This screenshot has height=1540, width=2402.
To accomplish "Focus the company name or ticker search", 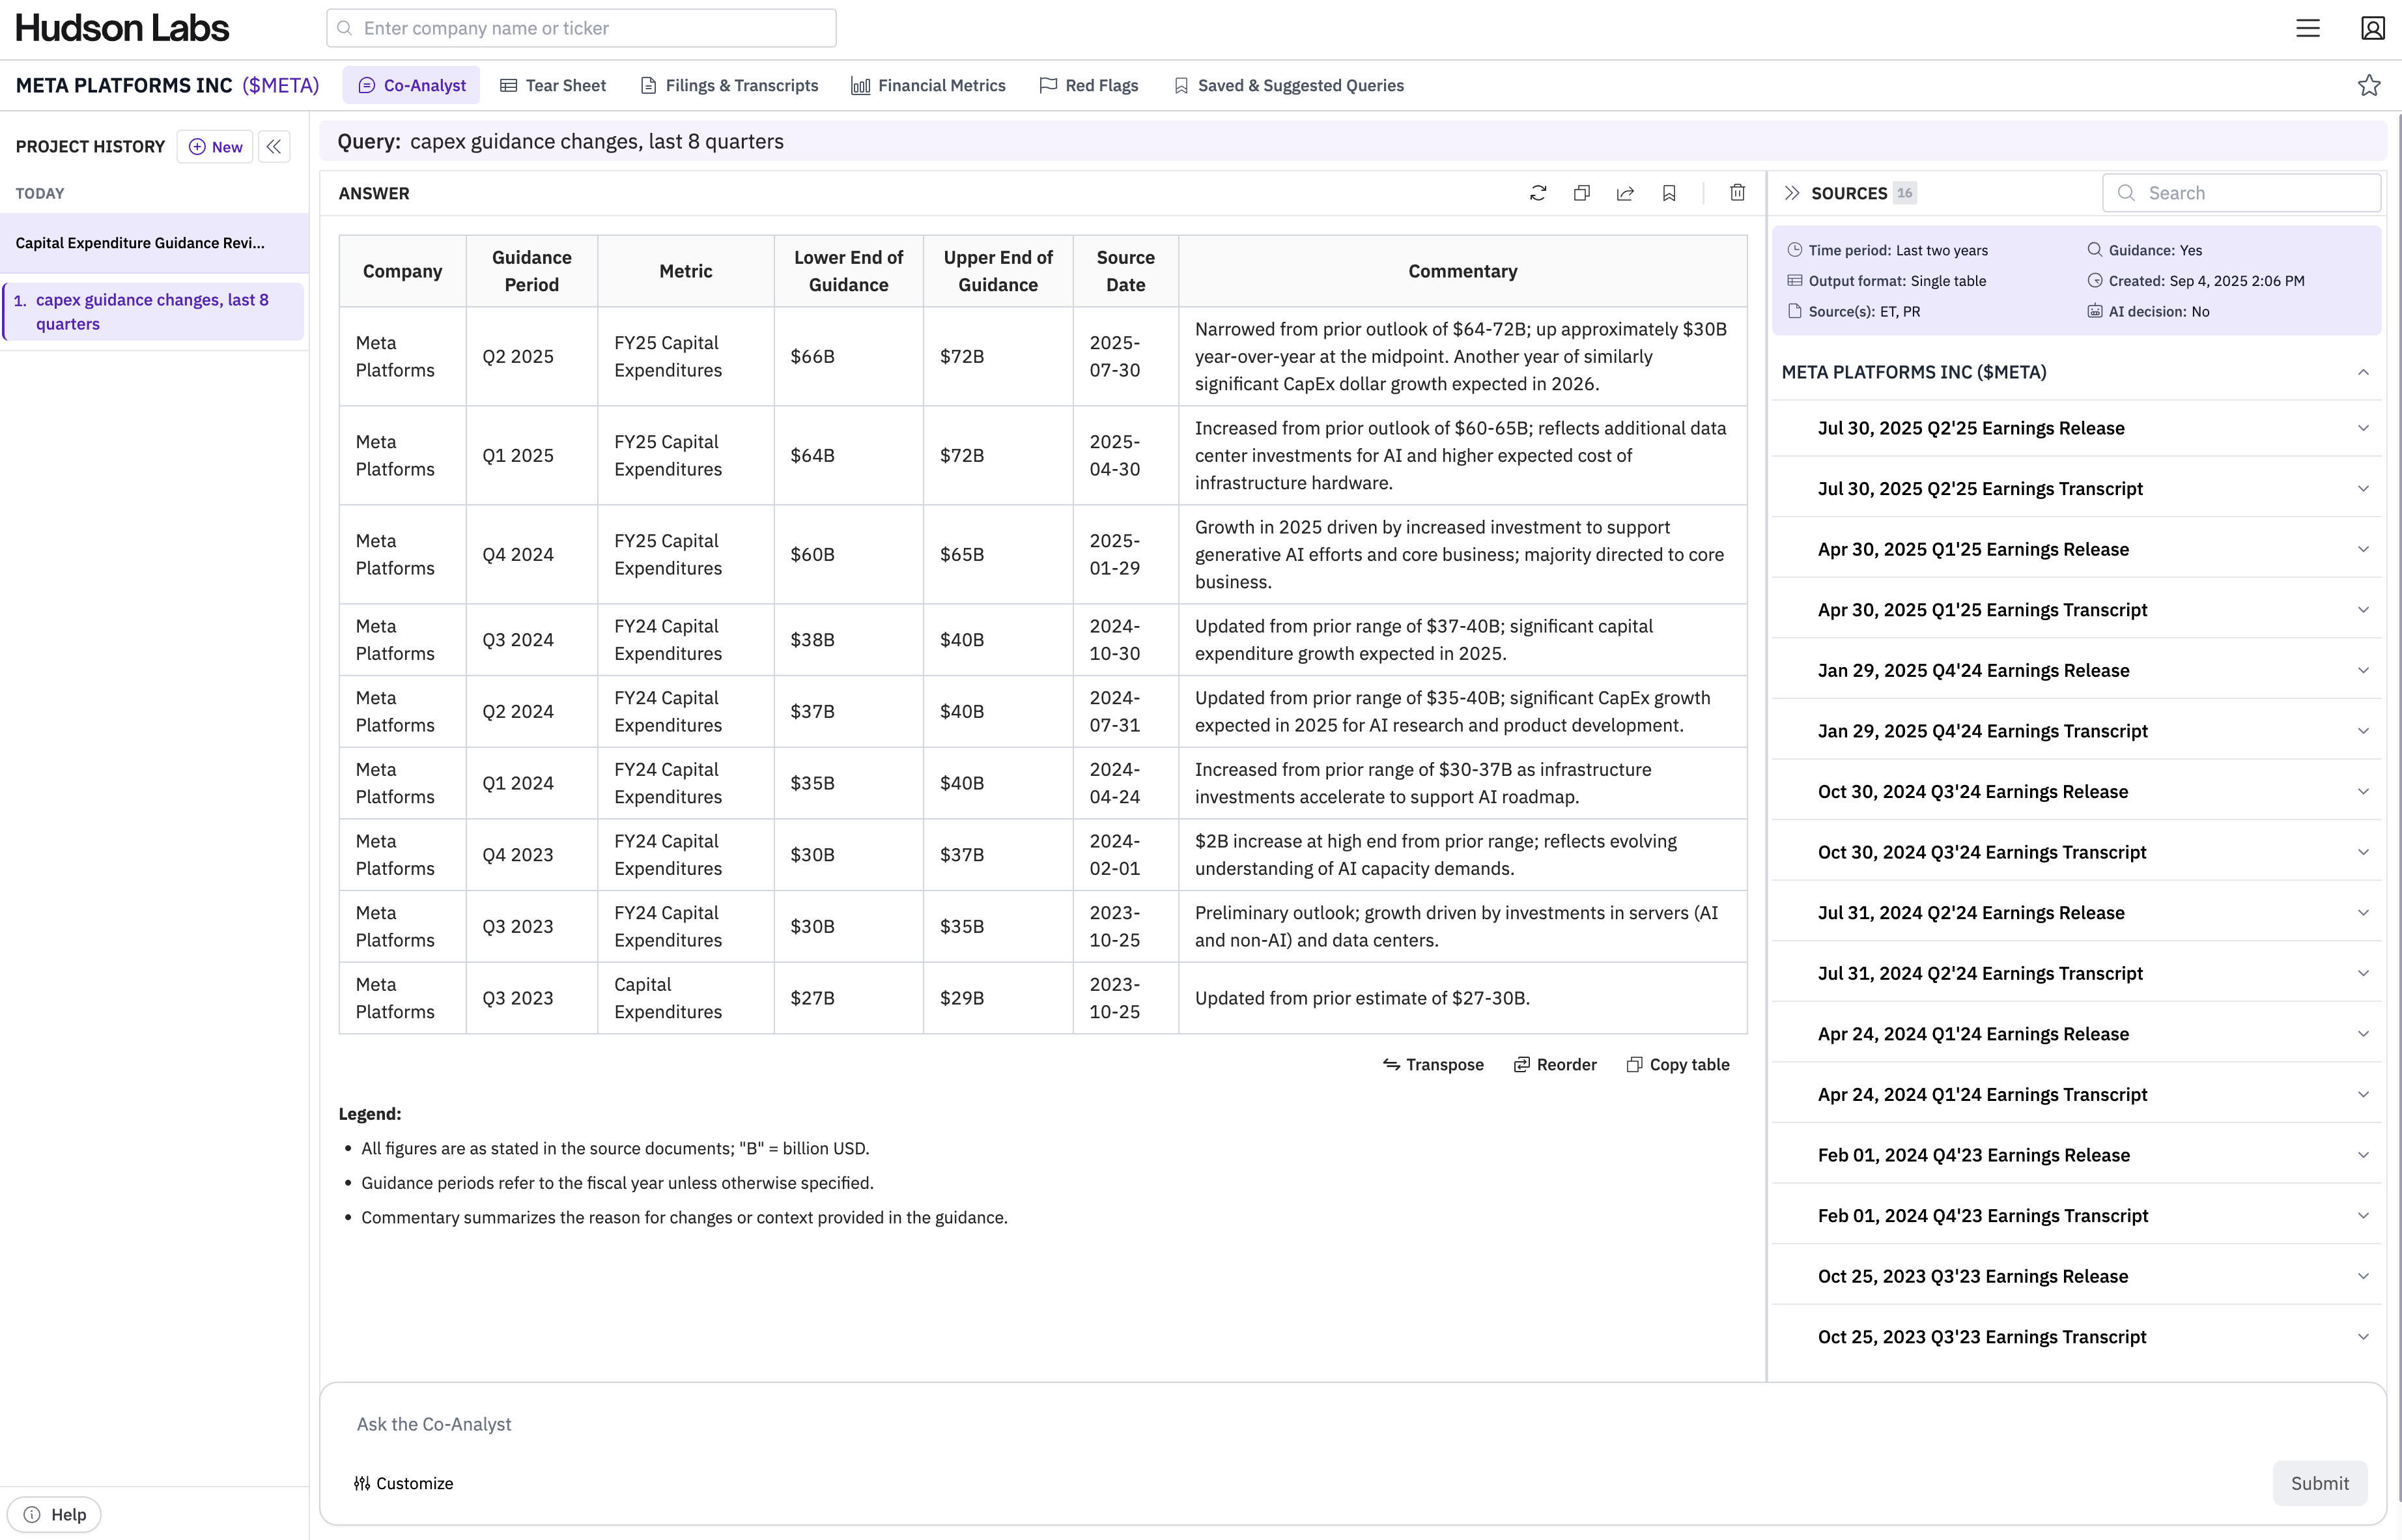I will [582, 28].
